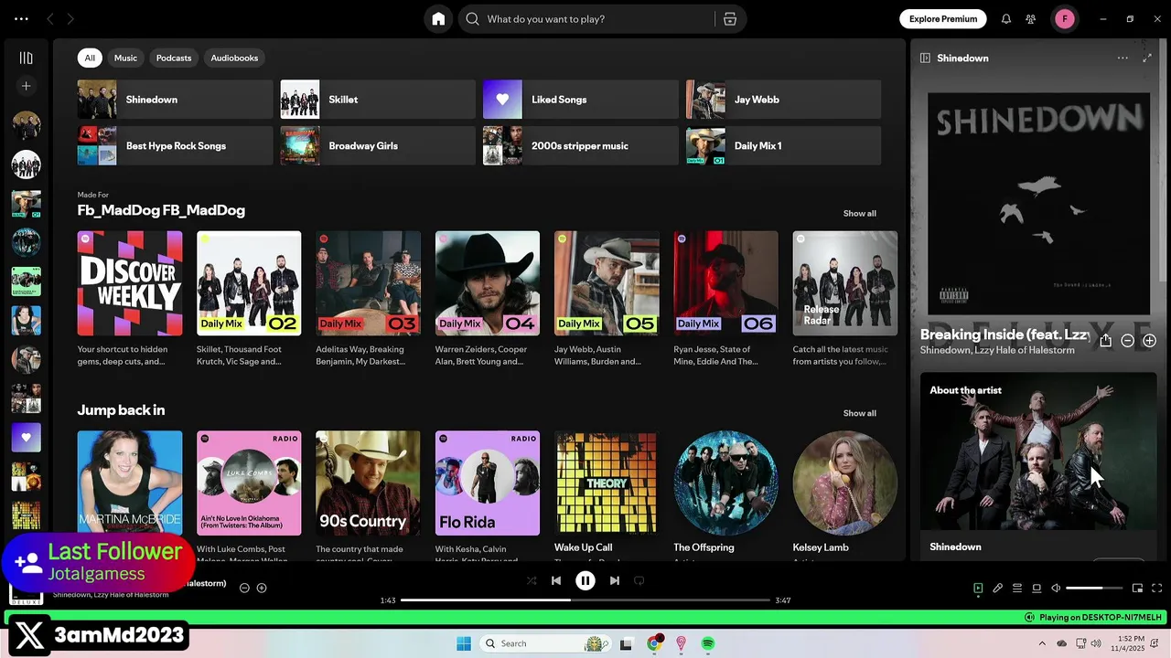Open Friend Activity icon

pyautogui.click(x=1031, y=19)
